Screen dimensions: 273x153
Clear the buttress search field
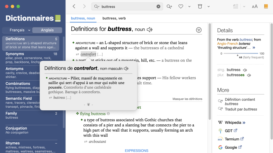[x=158, y=7]
